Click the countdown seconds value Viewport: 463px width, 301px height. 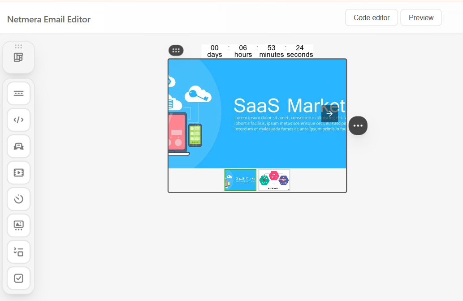[299, 48]
